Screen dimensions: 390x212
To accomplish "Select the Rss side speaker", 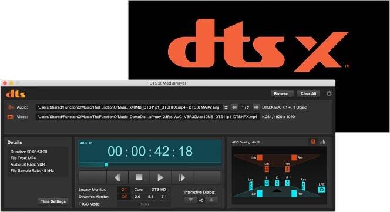I will (303, 186).
